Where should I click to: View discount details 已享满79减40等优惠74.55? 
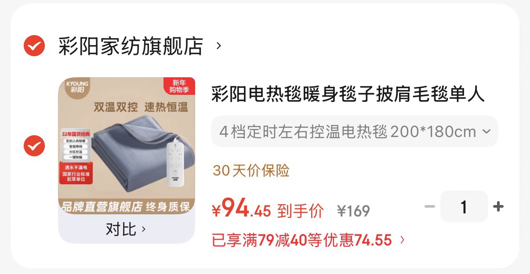[301, 240]
